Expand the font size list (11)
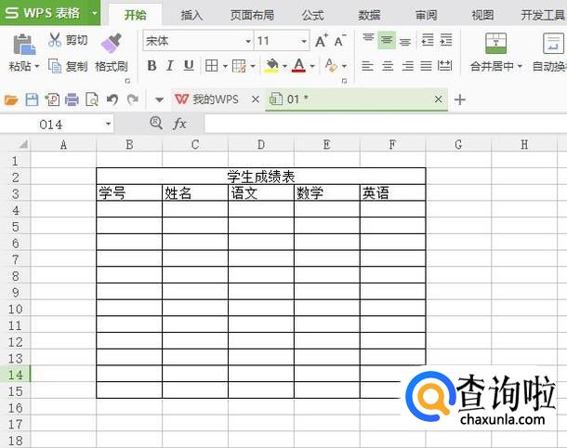This screenshot has height=448, width=567. pos(304,41)
